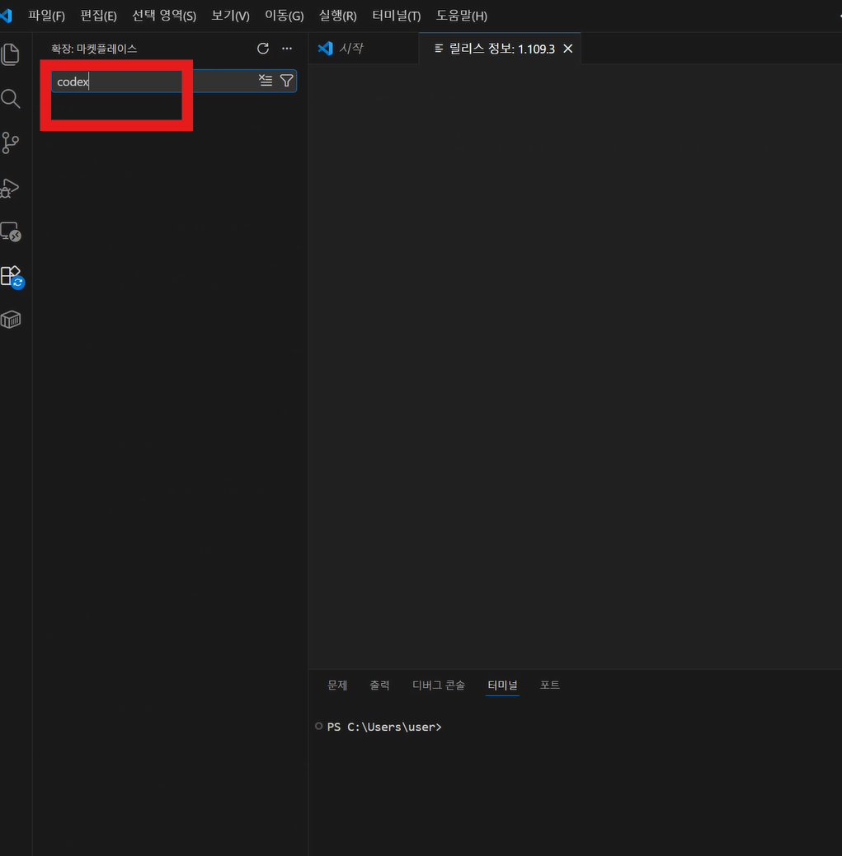Viewport: 842px width, 856px height.
Task: Open the 파일(F) menu
Action: click(x=46, y=16)
